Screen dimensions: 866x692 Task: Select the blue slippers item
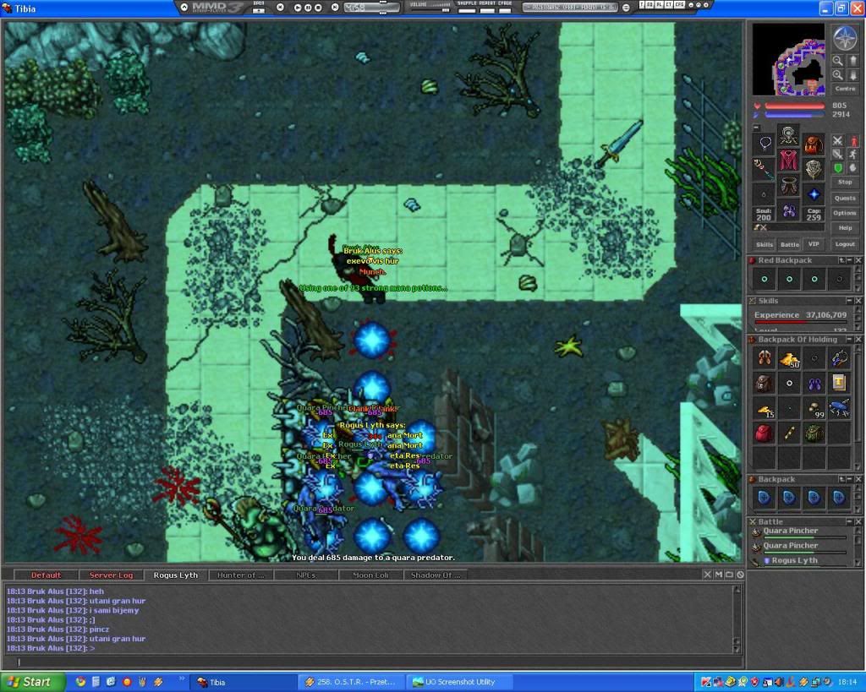[x=814, y=383]
